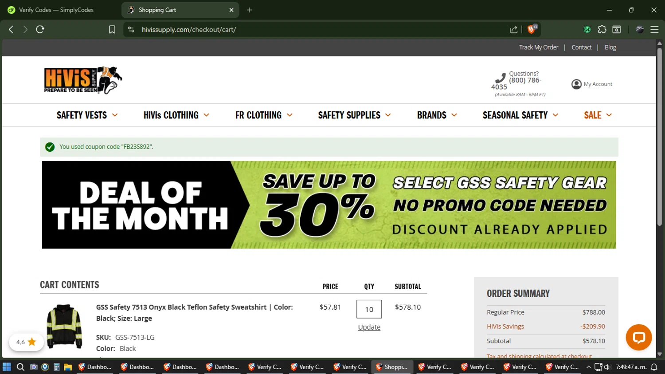Open the camera app in taskbar
Viewport: 665px width, 374px height.
point(33,367)
